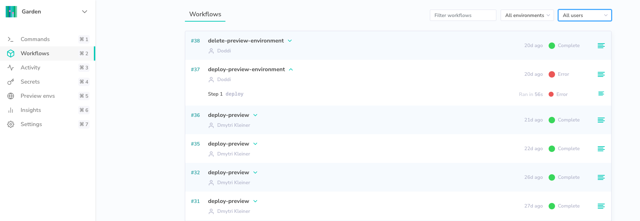Open logs icon for workflow #38
The width and height of the screenshot is (640, 221).
(601, 46)
